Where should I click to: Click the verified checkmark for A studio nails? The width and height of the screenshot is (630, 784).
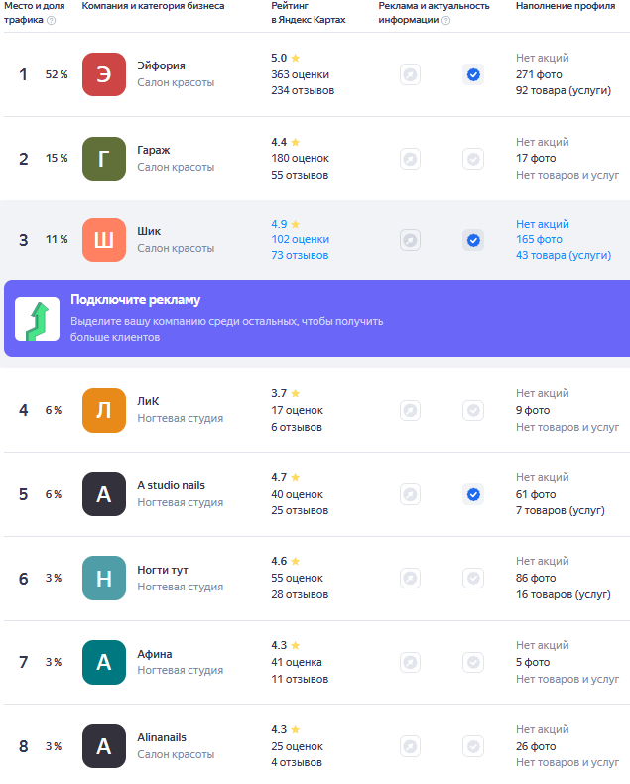pos(473,494)
